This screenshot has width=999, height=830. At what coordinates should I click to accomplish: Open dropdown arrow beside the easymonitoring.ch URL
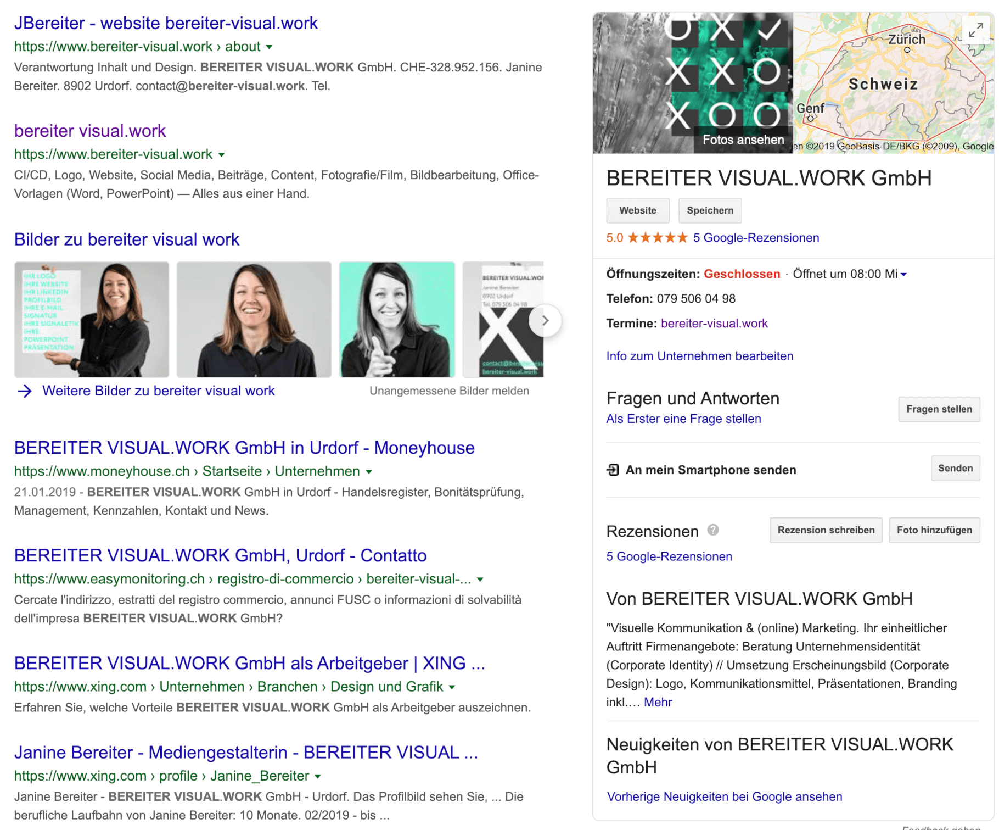click(x=480, y=580)
